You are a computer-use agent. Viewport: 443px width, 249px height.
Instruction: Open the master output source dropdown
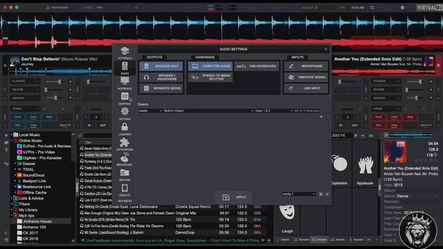point(150,111)
